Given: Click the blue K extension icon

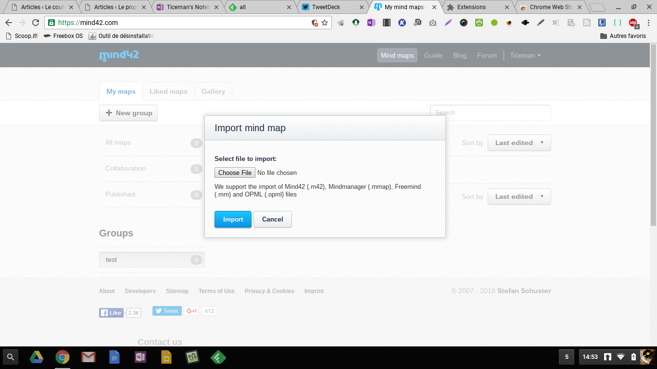Looking at the screenshot, I should coord(402,23).
